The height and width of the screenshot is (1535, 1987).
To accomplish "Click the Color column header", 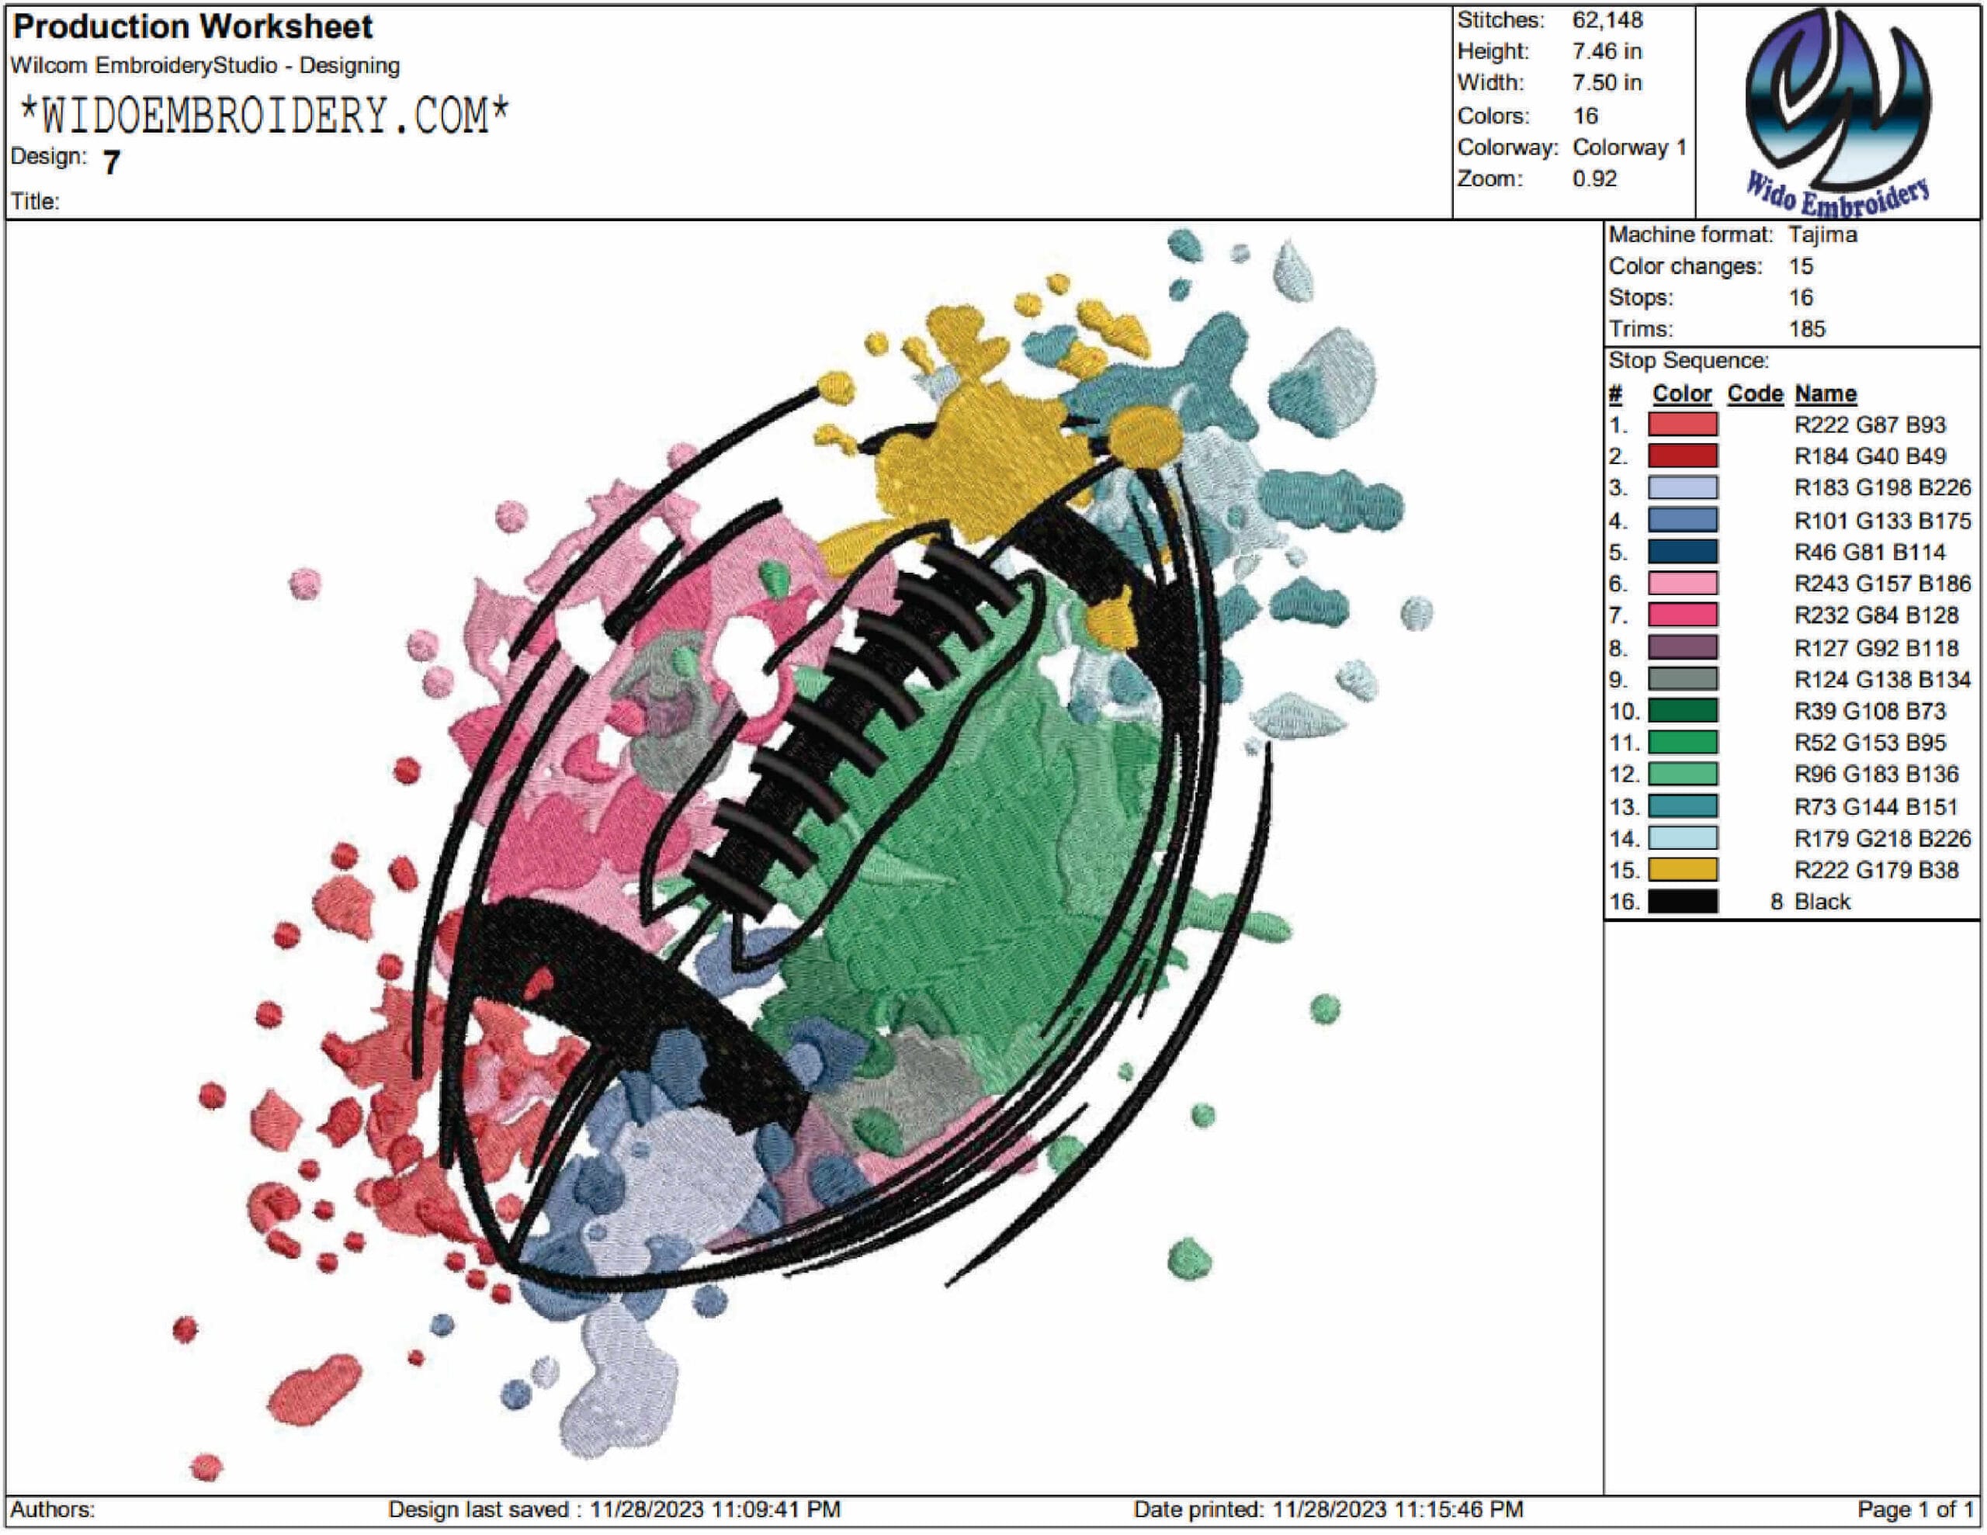I will click(x=1682, y=394).
